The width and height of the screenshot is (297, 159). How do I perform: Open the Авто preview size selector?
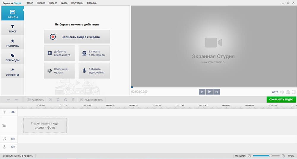tap(275, 92)
